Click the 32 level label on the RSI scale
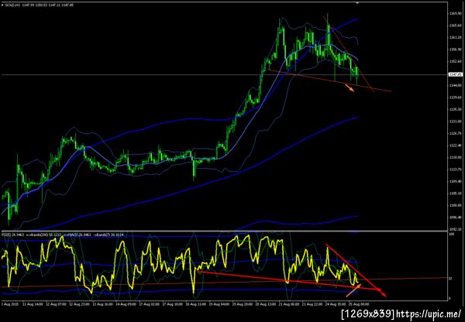The height and width of the screenshot is (322, 465). [x=450, y=278]
